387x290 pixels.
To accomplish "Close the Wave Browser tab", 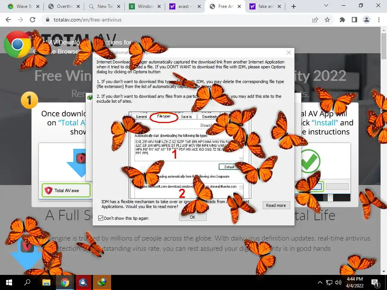I will (38, 7).
